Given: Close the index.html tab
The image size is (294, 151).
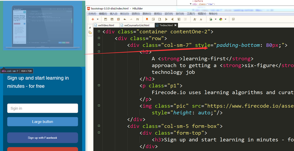Looking at the screenshot, I should pyautogui.click(x=176, y=25).
